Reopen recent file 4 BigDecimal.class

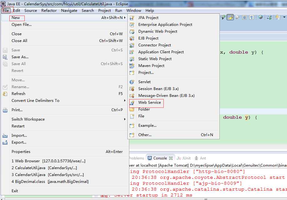coord(65,182)
